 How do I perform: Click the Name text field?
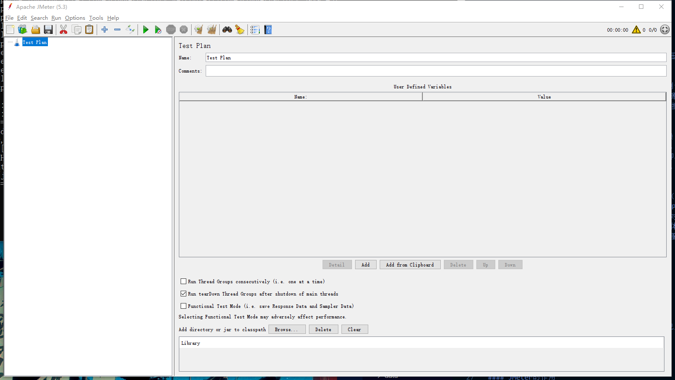pyautogui.click(x=436, y=58)
